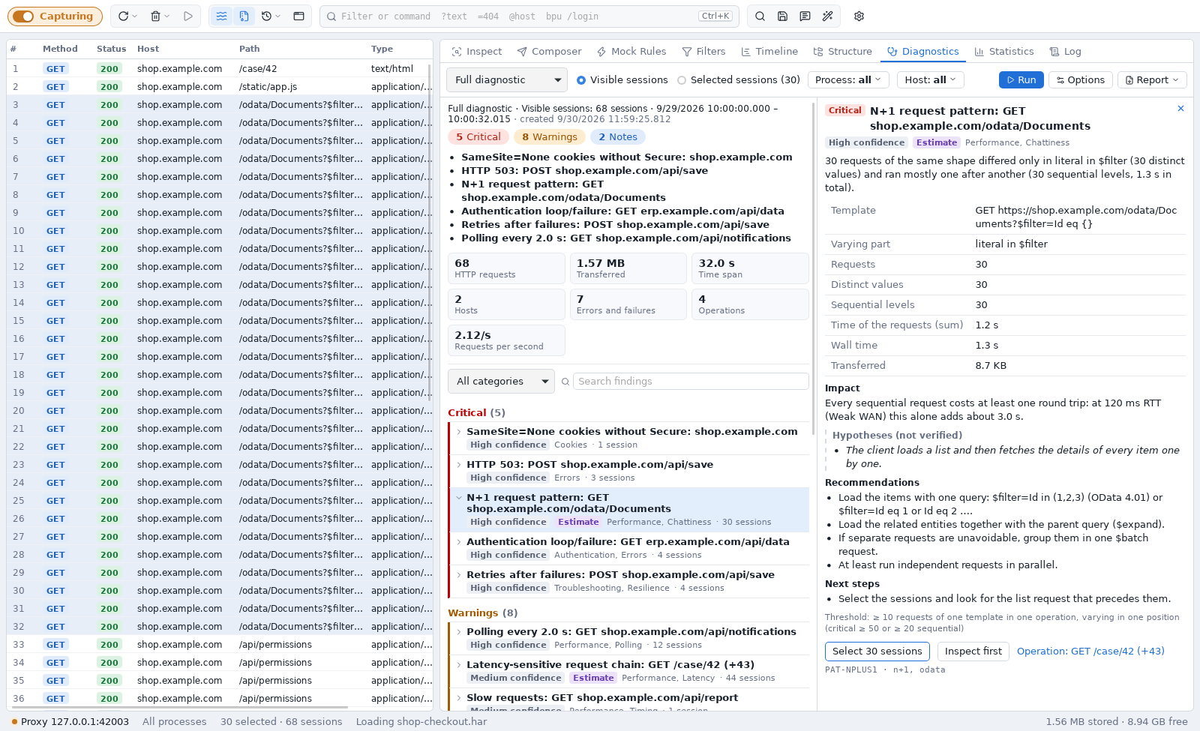Click the comment notes icon in toolbar

[805, 16]
